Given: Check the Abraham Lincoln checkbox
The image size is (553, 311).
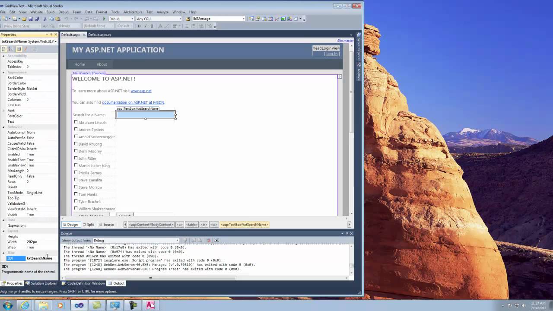Looking at the screenshot, I should click(x=76, y=122).
